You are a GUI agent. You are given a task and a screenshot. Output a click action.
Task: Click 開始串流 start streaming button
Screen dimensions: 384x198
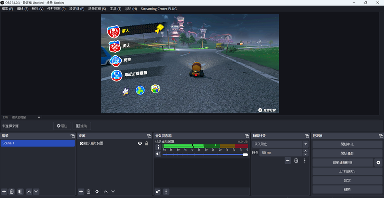click(x=347, y=144)
